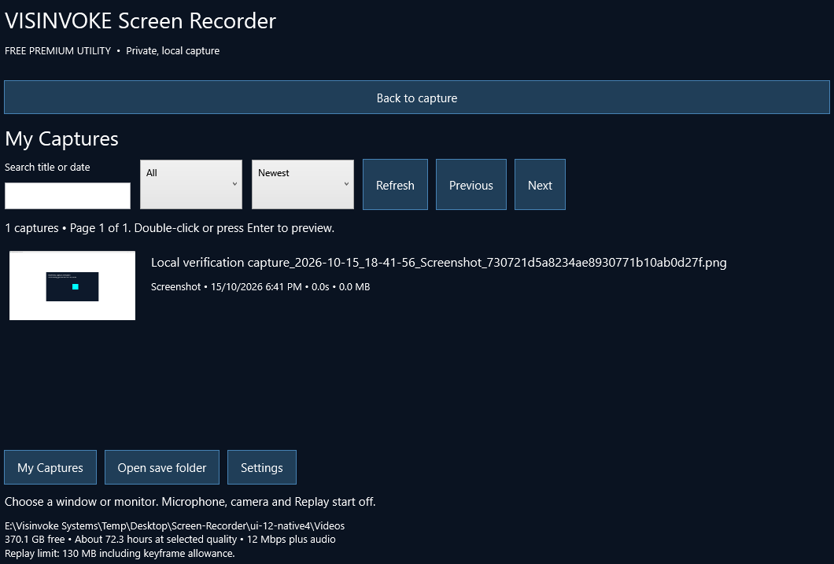Go to the Next page

pyautogui.click(x=540, y=184)
